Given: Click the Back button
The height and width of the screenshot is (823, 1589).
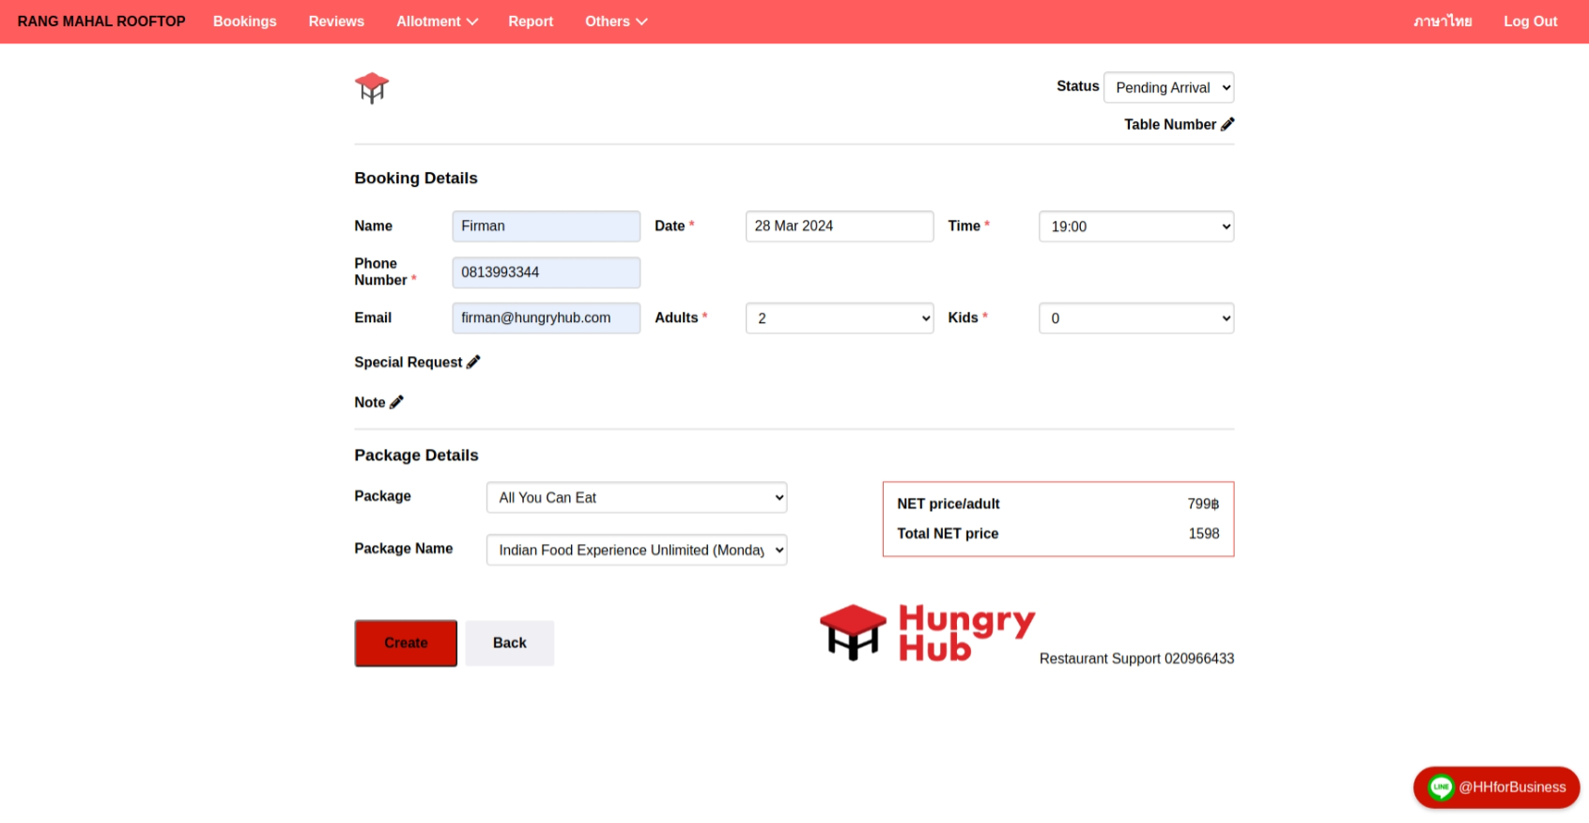Looking at the screenshot, I should point(509,644).
